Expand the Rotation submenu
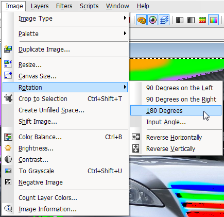 (65, 87)
